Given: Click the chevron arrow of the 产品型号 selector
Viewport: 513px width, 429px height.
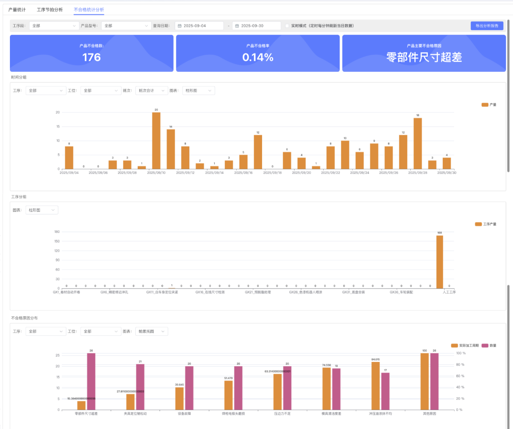Looking at the screenshot, I should pos(146,26).
